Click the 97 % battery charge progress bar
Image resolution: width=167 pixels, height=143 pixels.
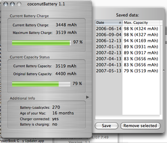point(41,43)
